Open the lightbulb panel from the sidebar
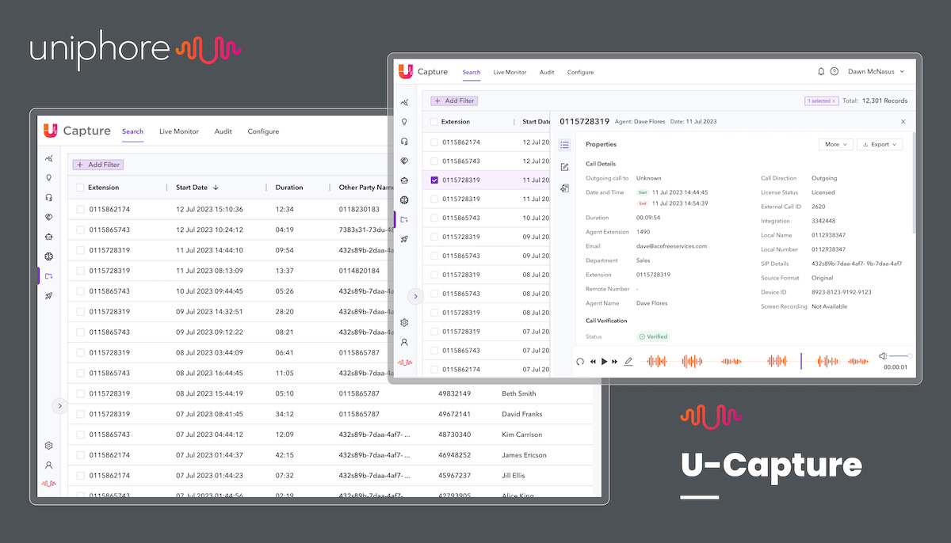The image size is (951, 543). pos(404,121)
